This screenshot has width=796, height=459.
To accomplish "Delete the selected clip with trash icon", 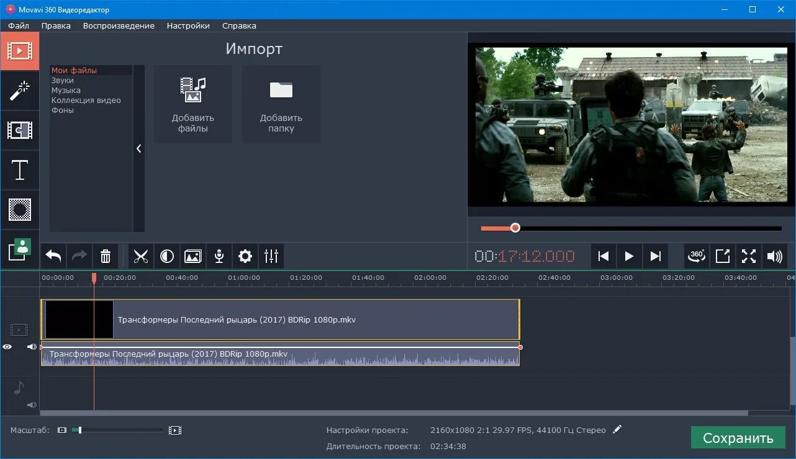I will point(106,256).
